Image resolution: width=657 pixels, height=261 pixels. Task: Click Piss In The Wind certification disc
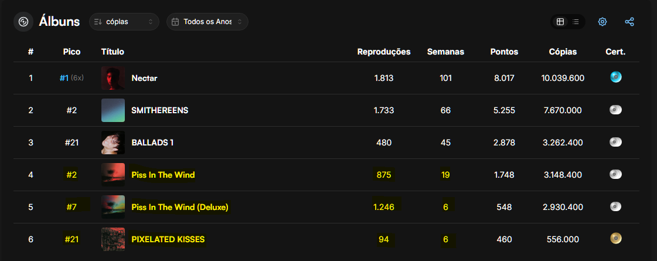615,174
